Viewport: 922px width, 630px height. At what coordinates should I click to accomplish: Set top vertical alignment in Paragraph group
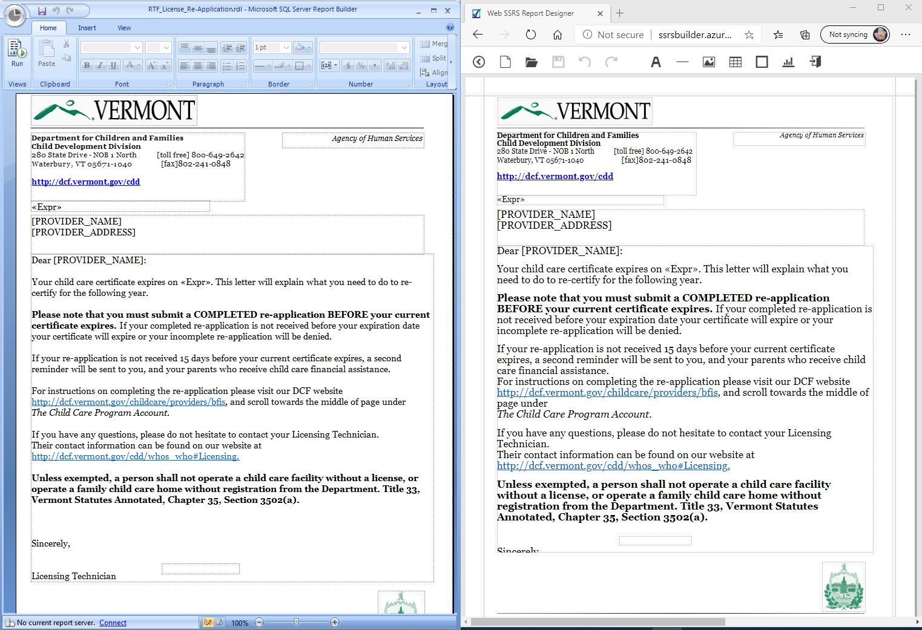[x=185, y=48]
